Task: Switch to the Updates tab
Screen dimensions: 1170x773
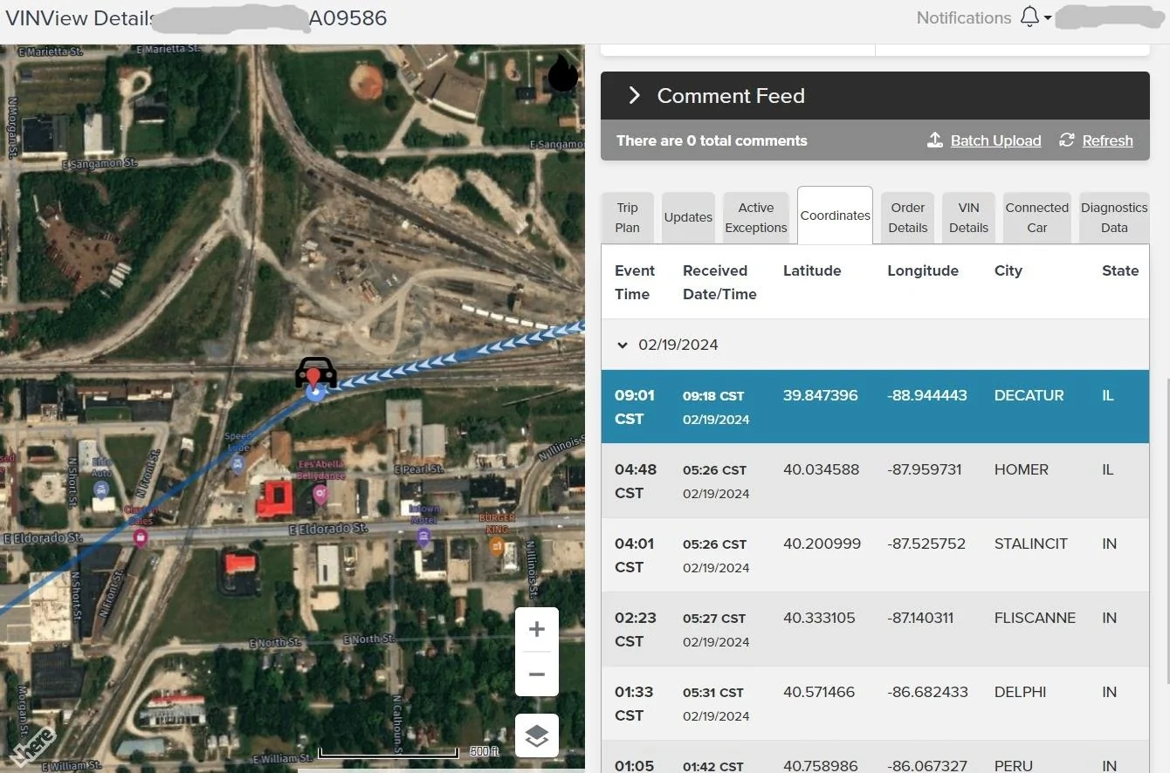Action: click(x=688, y=218)
